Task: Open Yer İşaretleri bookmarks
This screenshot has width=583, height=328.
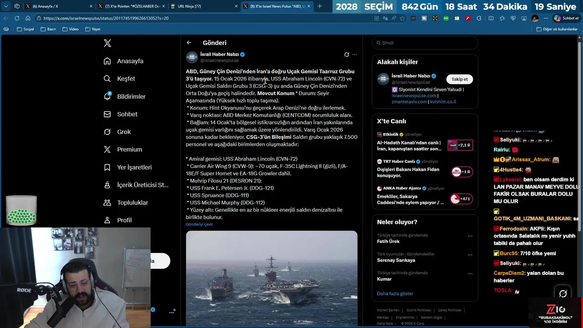Action: coord(128,167)
